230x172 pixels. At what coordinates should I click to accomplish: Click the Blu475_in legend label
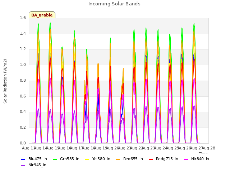pos(38,159)
